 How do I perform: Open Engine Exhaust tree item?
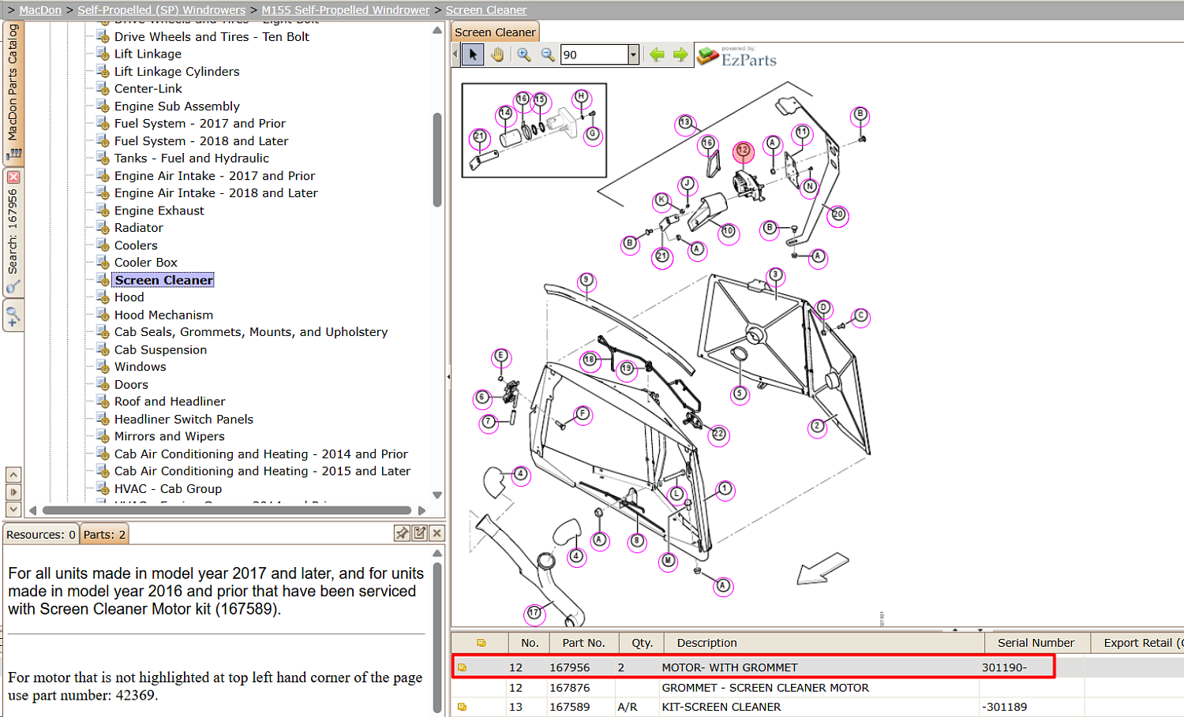159,211
